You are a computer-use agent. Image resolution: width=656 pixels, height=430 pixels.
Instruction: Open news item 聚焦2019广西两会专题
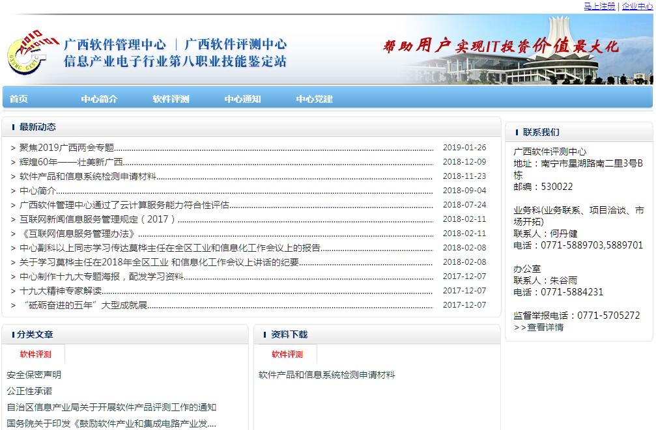pyautogui.click(x=66, y=148)
